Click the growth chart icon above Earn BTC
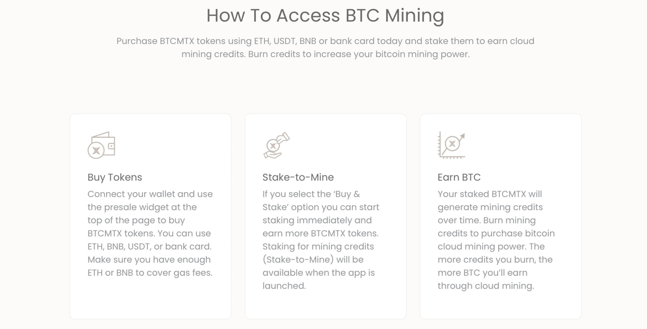Screen dimensions: 647x329 click(x=451, y=145)
